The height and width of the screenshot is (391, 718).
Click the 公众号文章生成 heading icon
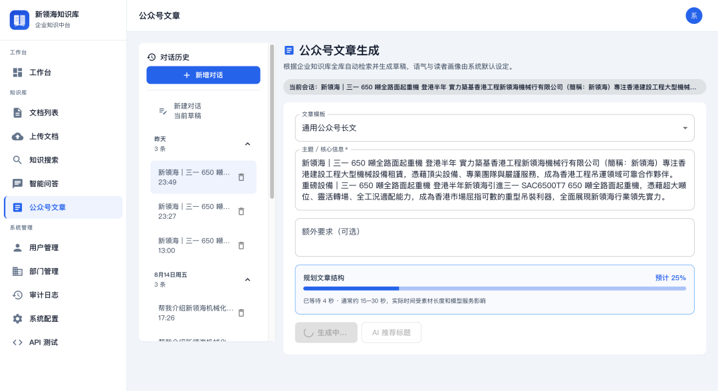pyautogui.click(x=289, y=51)
